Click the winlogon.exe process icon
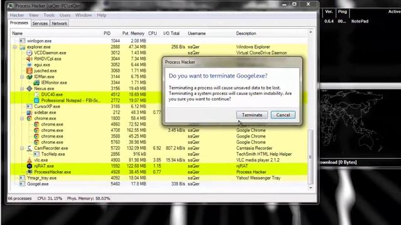The height and width of the screenshot is (225, 401). (23, 41)
